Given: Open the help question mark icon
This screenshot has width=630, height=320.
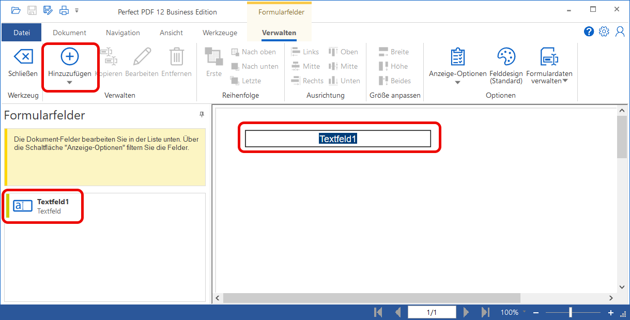Looking at the screenshot, I should 589,32.
